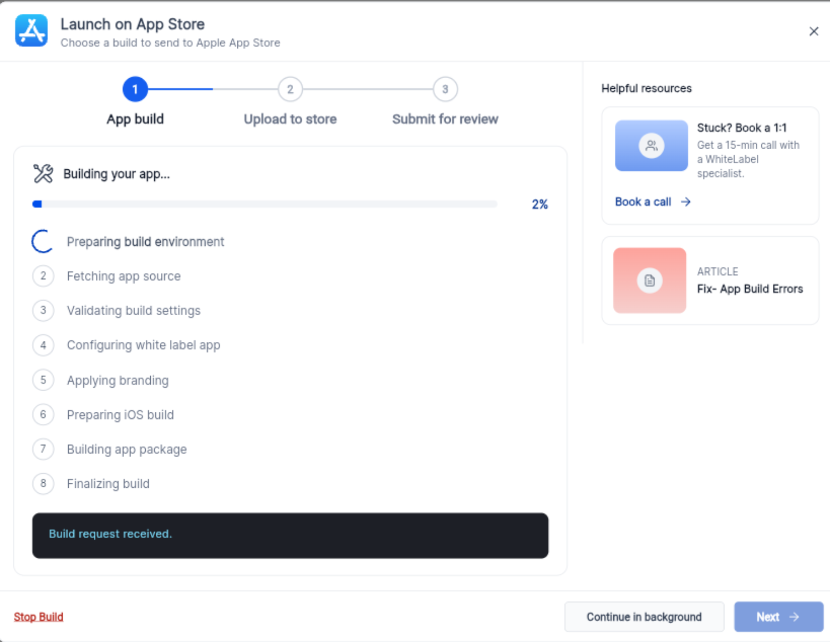Click the tools icon beside Building your app

point(43,174)
